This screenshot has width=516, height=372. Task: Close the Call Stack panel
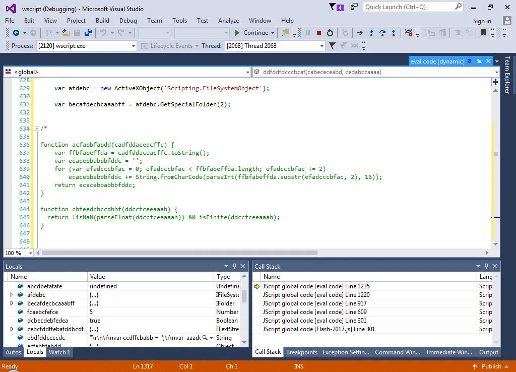coord(495,266)
